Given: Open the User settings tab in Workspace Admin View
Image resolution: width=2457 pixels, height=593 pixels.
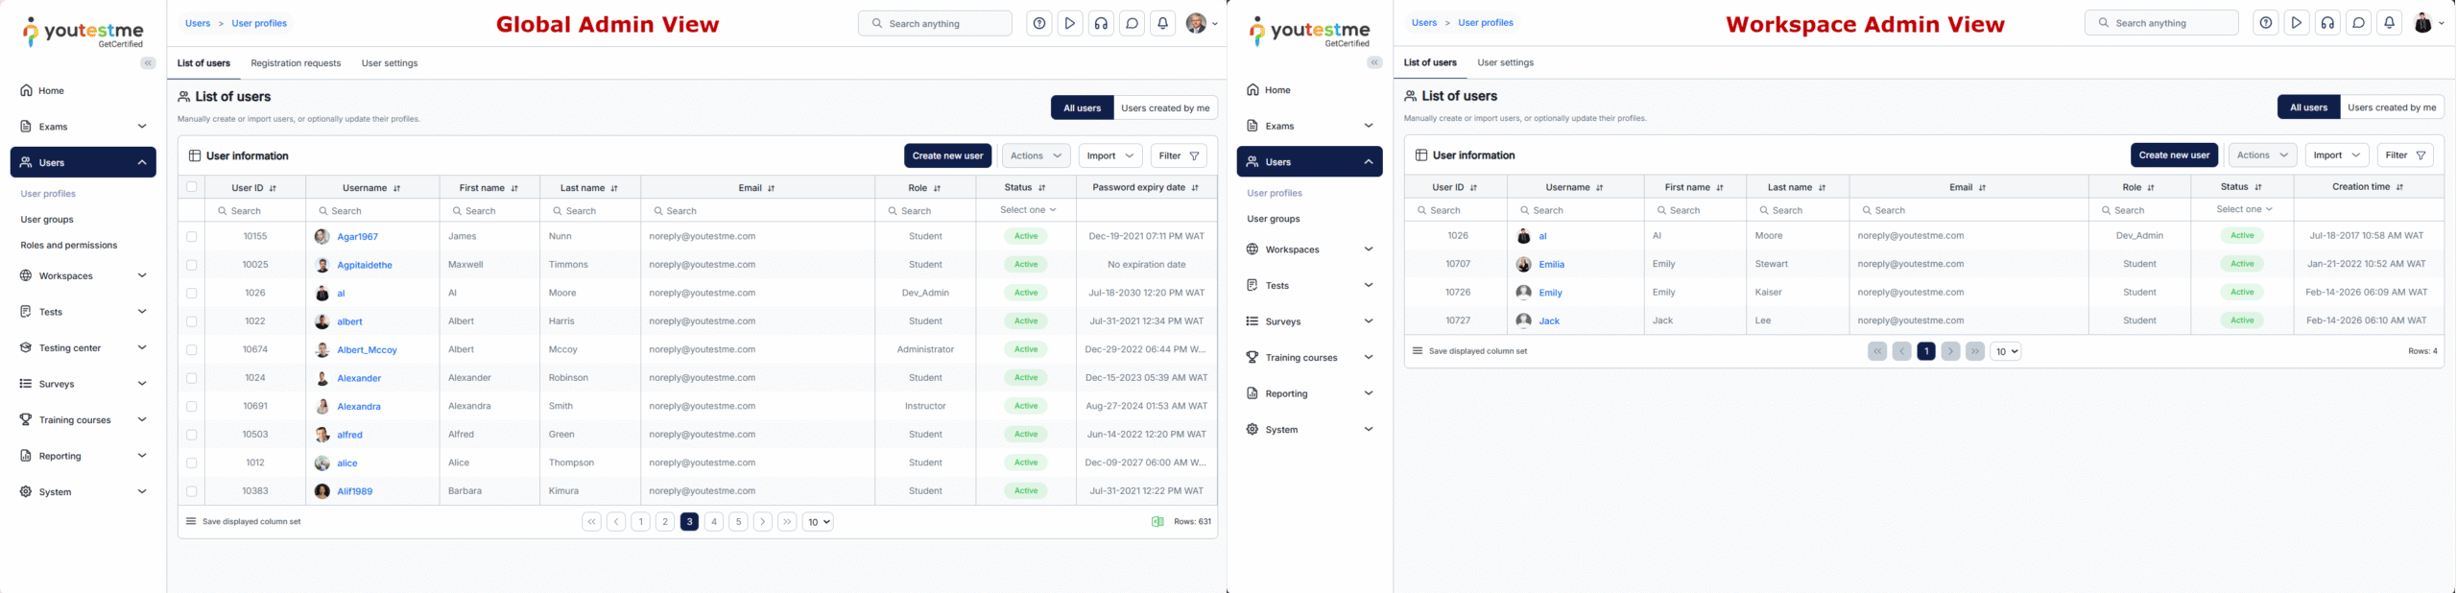Looking at the screenshot, I should pyautogui.click(x=1505, y=62).
